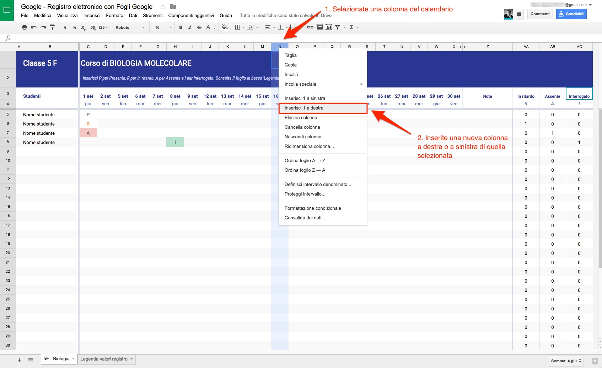Select the pink cell containing A

88,133
